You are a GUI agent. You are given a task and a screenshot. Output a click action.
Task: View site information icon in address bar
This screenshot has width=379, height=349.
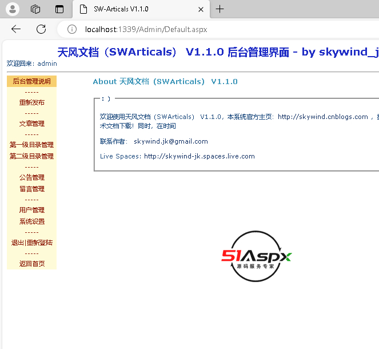click(72, 29)
